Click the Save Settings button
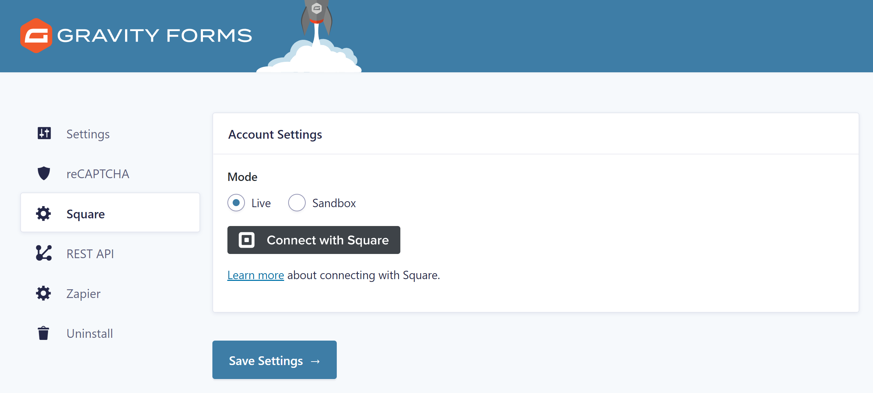Viewport: 873px width, 393px height. coord(275,360)
